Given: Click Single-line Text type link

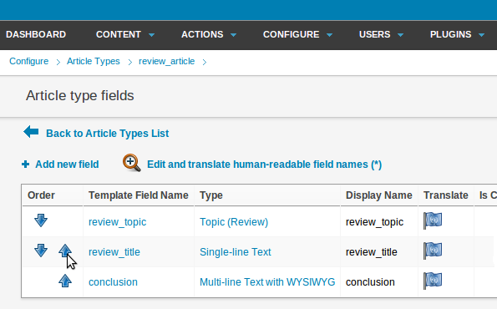Looking at the screenshot, I should 236,252.
